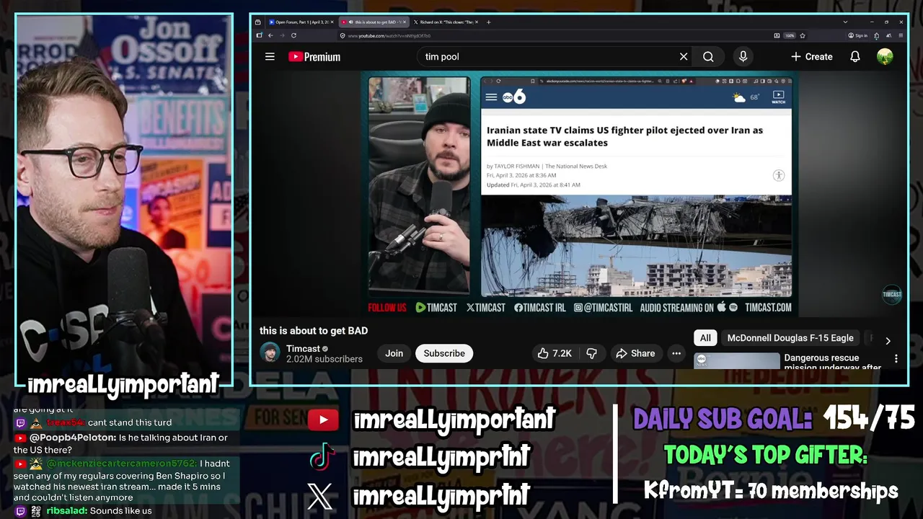The image size is (923, 519).
Task: Open 'Dangerous rescue mission' video thumbnail
Action: (736, 360)
